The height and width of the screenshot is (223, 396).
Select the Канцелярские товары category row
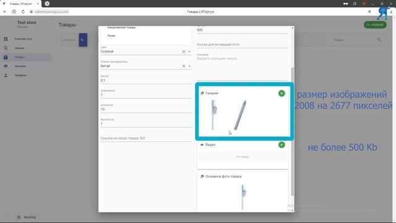tap(122, 27)
